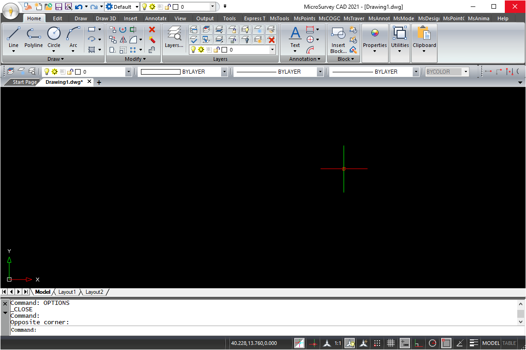Toggle ortho mode in status bar
The height and width of the screenshot is (350, 526).
point(418,343)
